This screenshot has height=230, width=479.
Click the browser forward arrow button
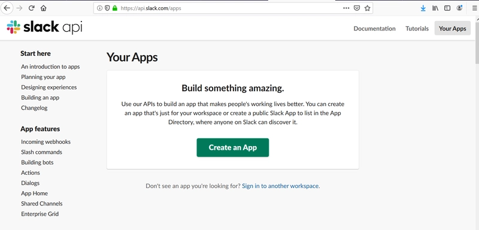click(x=19, y=8)
